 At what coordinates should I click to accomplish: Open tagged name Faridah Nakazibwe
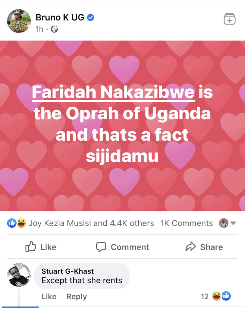[x=113, y=92]
